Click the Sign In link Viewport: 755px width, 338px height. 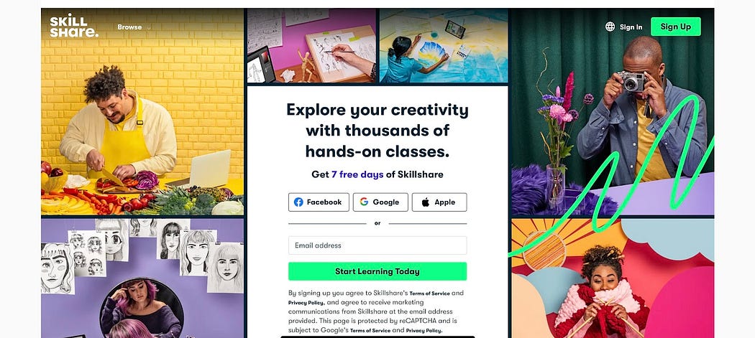point(631,27)
